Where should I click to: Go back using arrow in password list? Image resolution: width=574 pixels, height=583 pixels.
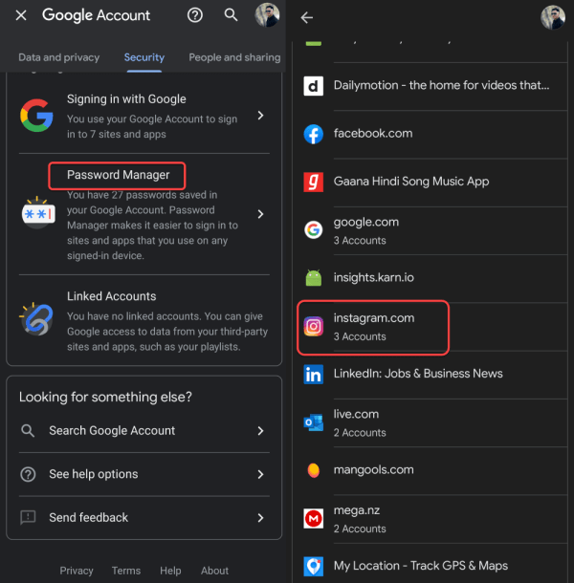tap(307, 17)
